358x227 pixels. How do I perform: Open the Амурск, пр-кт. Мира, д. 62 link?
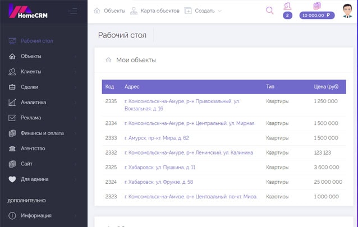click(x=157, y=138)
